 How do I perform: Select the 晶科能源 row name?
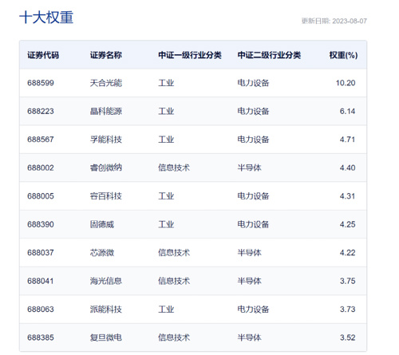[x=106, y=111]
